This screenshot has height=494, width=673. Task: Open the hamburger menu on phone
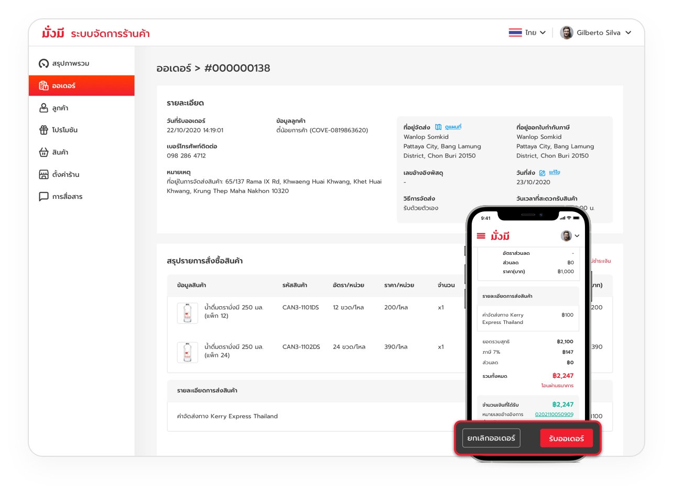point(481,236)
